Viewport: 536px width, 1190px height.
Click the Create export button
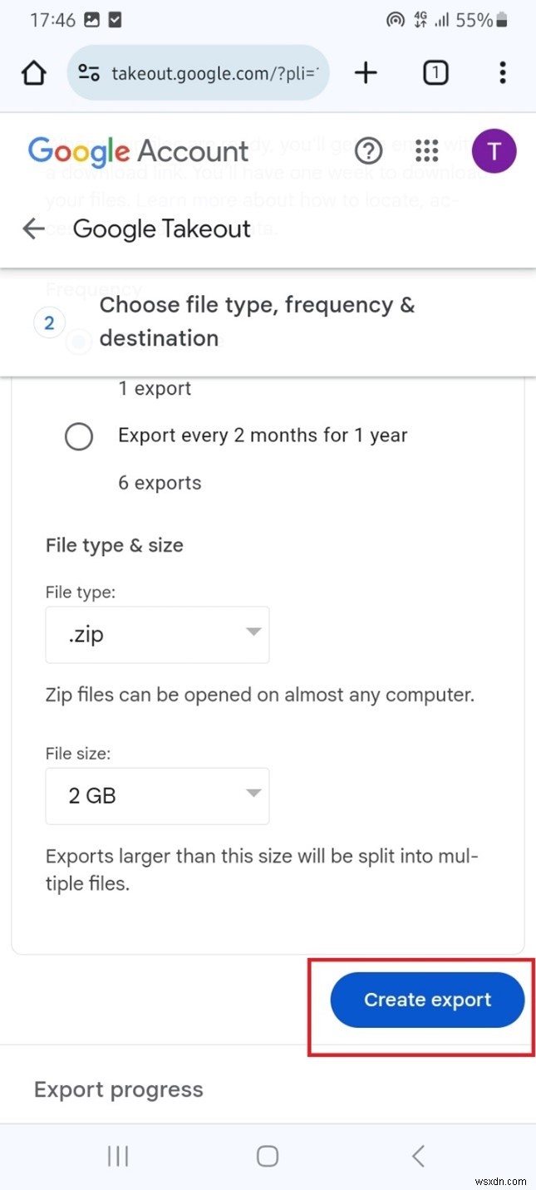(x=427, y=1000)
